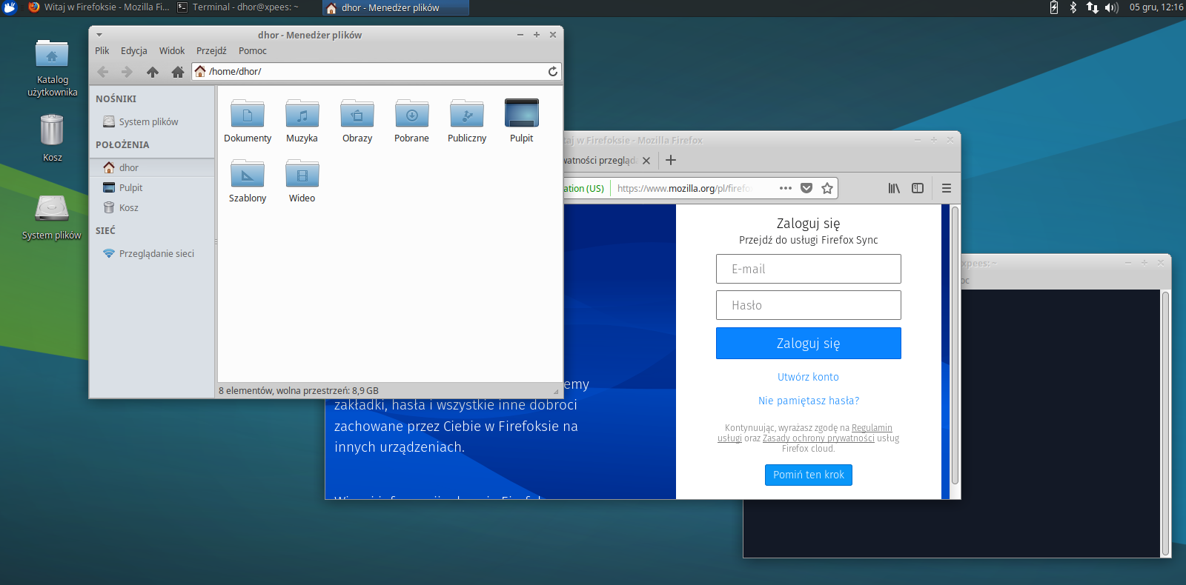Select Przeglądanie sieci in sidebar

[x=152, y=253]
